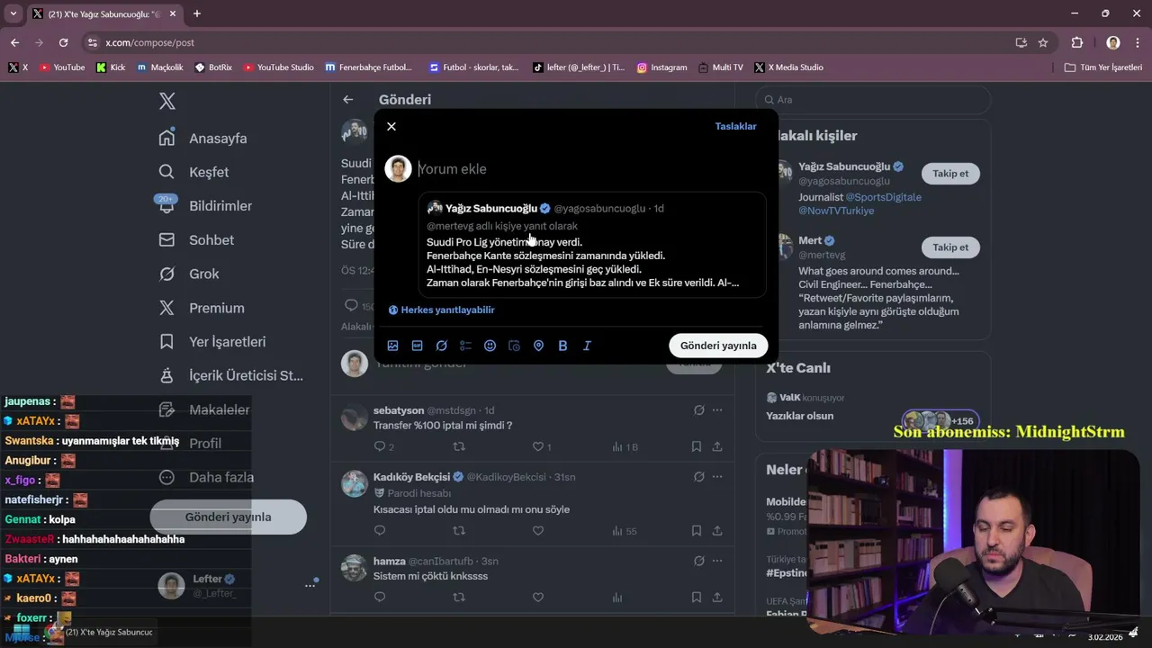Open more options on hamza's post
Viewport: 1152px width, 648px height.
[717, 561]
